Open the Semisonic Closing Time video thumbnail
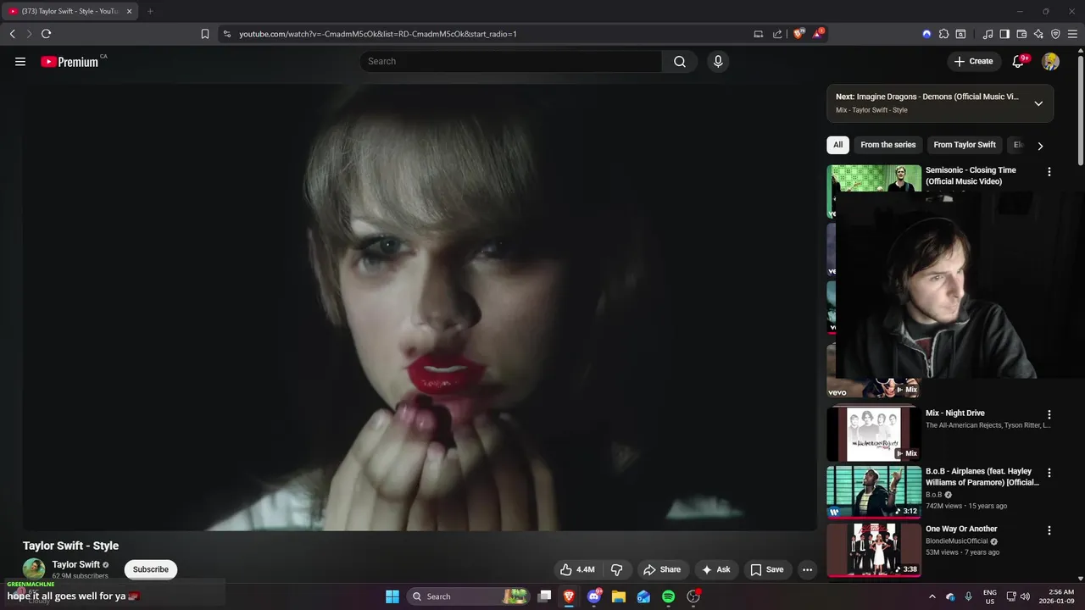The height and width of the screenshot is (610, 1085). pyautogui.click(x=874, y=179)
